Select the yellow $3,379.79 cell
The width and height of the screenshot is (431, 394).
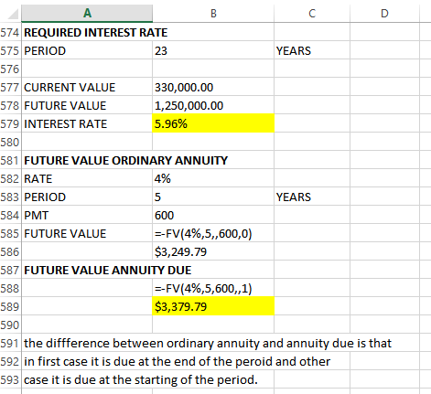pyautogui.click(x=213, y=306)
